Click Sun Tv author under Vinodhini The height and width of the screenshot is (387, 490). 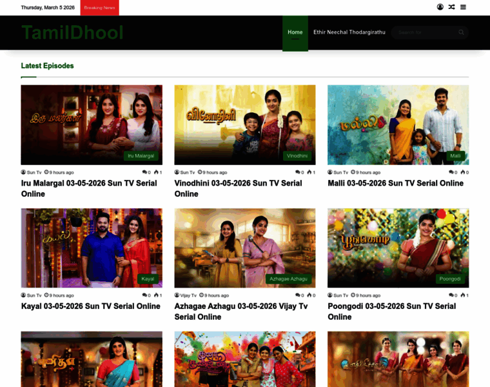click(184, 172)
